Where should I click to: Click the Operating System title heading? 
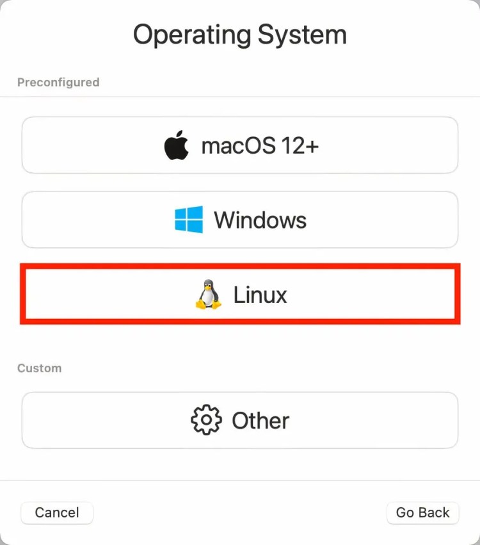tap(240, 35)
